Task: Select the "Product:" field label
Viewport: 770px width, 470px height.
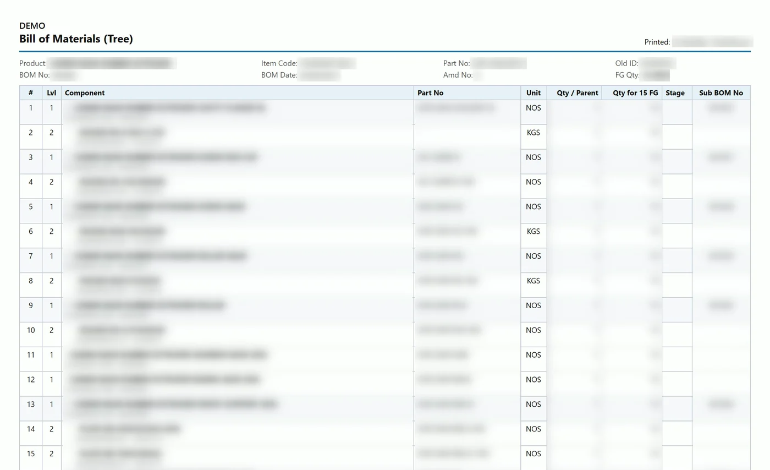Action: coord(33,63)
